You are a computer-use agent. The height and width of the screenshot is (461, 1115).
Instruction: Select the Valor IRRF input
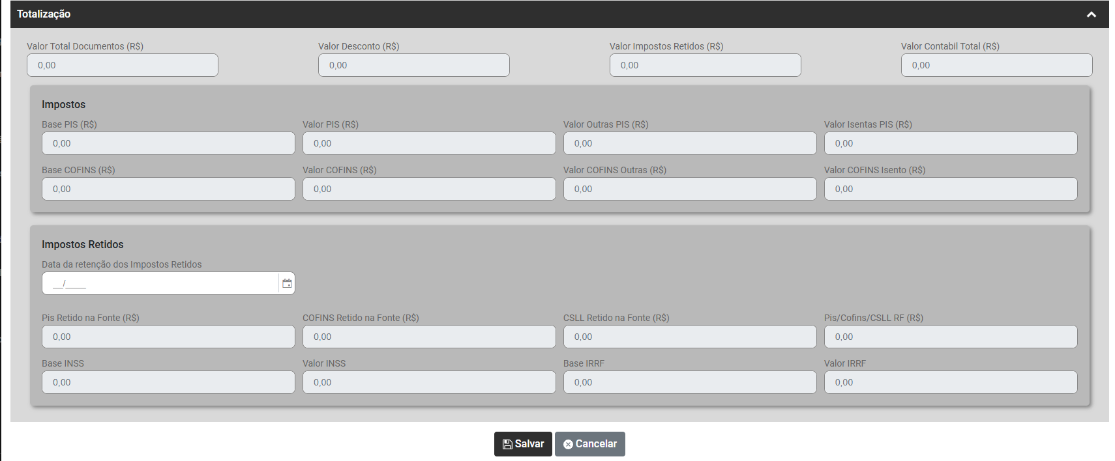pos(951,382)
